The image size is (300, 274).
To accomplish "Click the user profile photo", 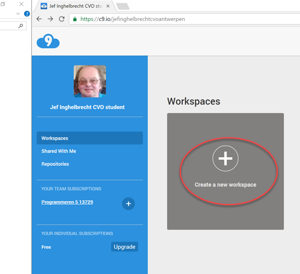I will tap(89, 81).
